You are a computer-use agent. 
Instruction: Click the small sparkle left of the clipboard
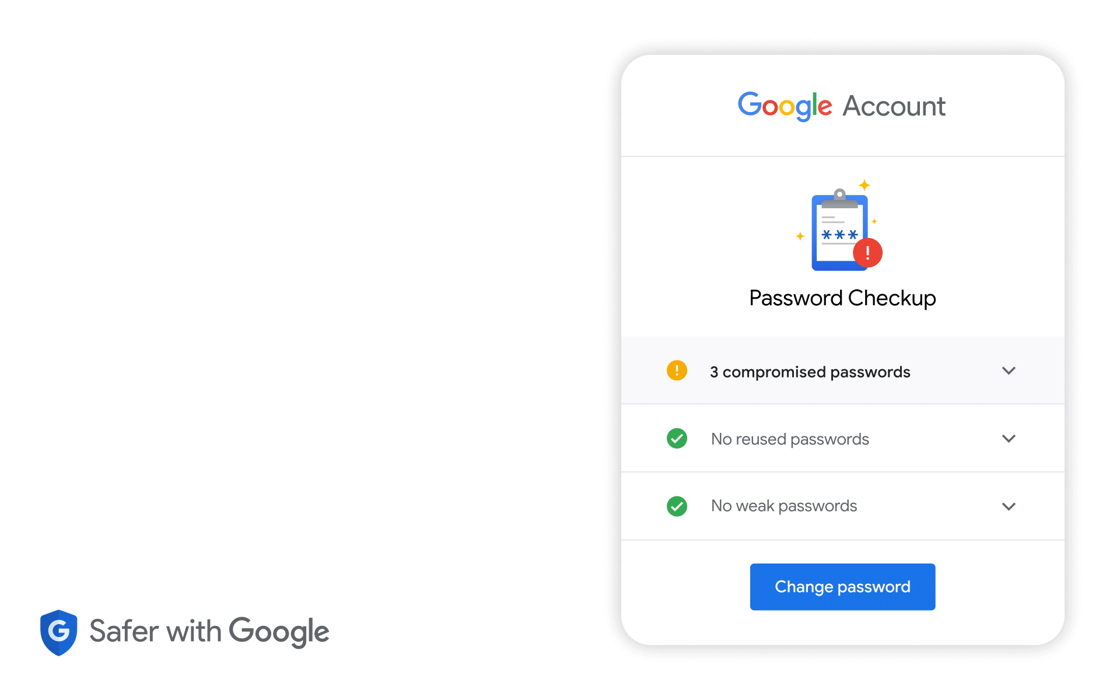click(800, 236)
